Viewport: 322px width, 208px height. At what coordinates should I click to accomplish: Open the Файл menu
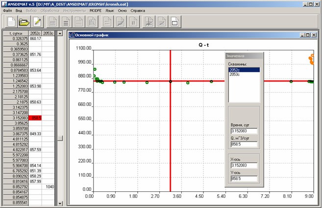[x=7, y=10]
